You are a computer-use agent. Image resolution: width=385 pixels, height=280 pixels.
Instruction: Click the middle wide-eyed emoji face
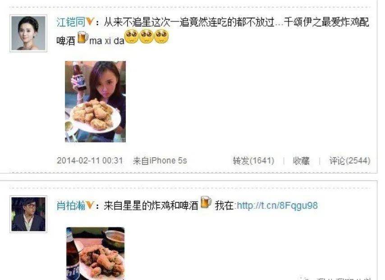pyautogui.click(x=147, y=37)
